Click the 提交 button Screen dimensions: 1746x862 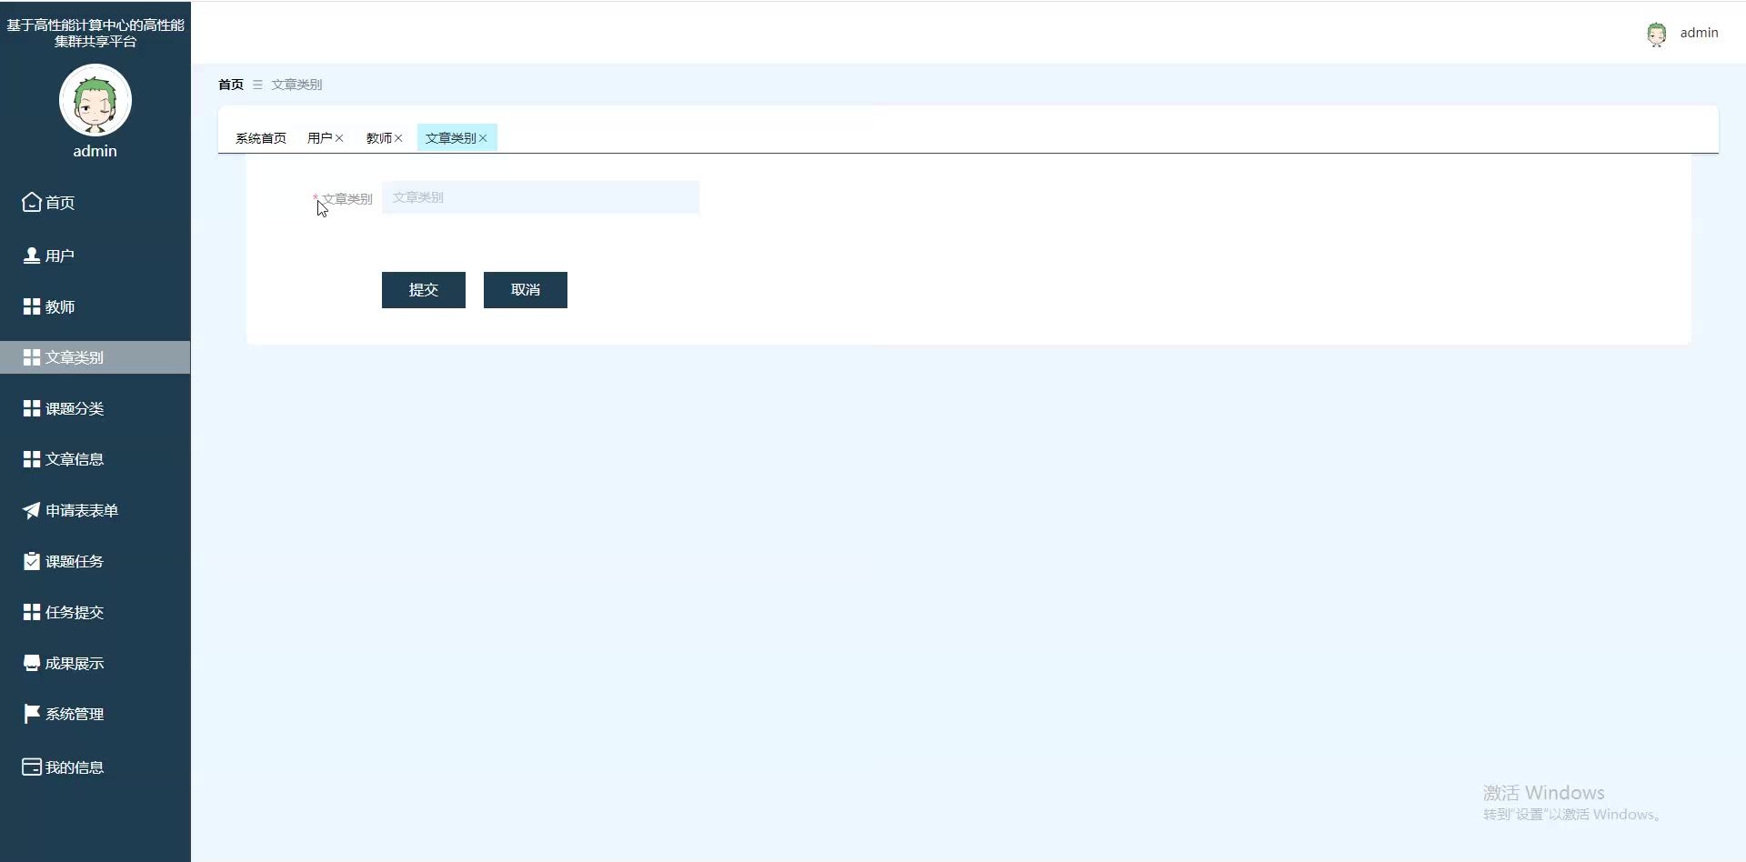tap(424, 290)
